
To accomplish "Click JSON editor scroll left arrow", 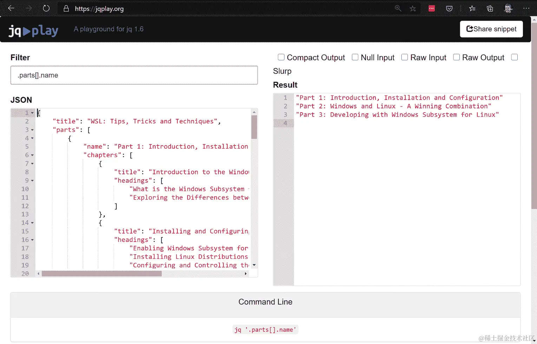I will tap(38, 274).
